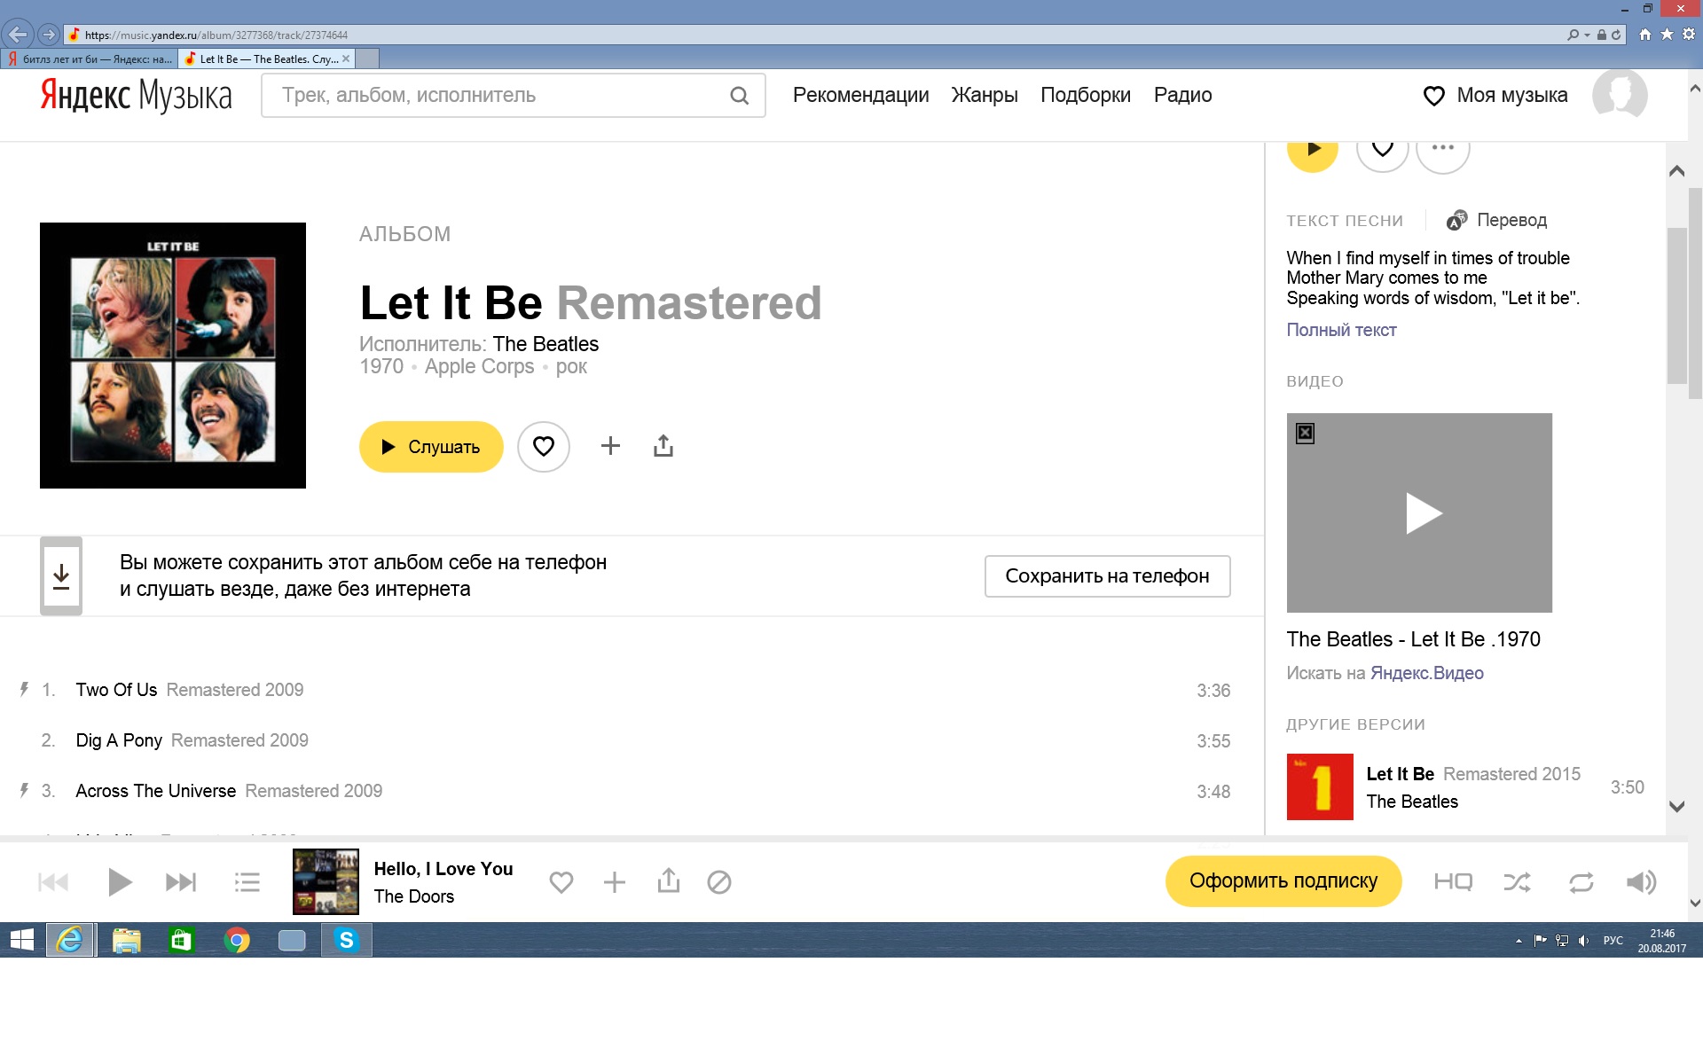Click the Сохранить на телефон button

[x=1107, y=576]
